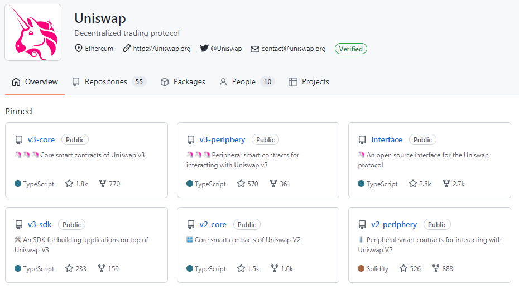This screenshot has height=289, width=519.
Task: Click the link icon next to uniswap.org
Action: pyautogui.click(x=127, y=49)
